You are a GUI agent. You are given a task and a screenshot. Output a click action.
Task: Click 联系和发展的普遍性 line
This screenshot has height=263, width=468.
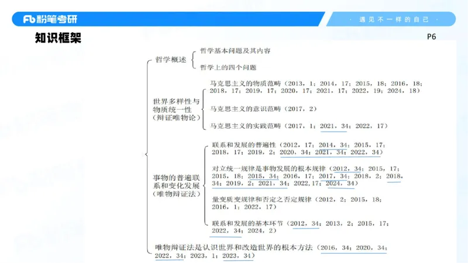point(298,148)
